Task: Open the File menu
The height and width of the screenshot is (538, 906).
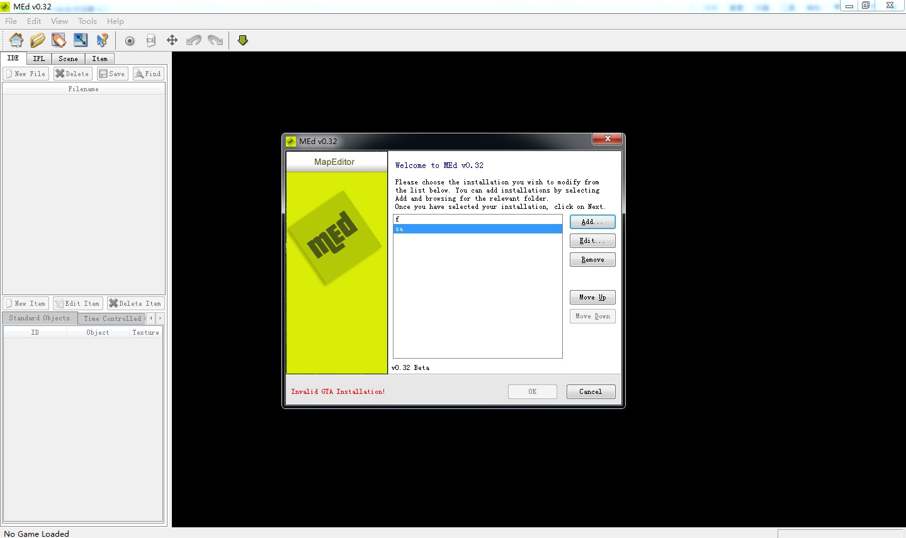Action: pyautogui.click(x=11, y=21)
